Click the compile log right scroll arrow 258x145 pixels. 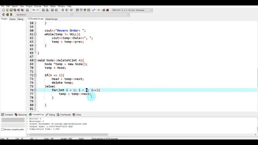(x=256, y=135)
